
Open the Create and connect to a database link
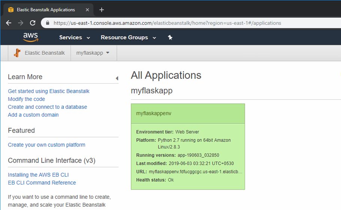(x=47, y=107)
